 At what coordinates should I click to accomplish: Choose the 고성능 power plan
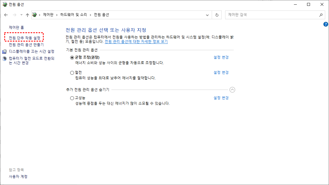tap(72, 98)
